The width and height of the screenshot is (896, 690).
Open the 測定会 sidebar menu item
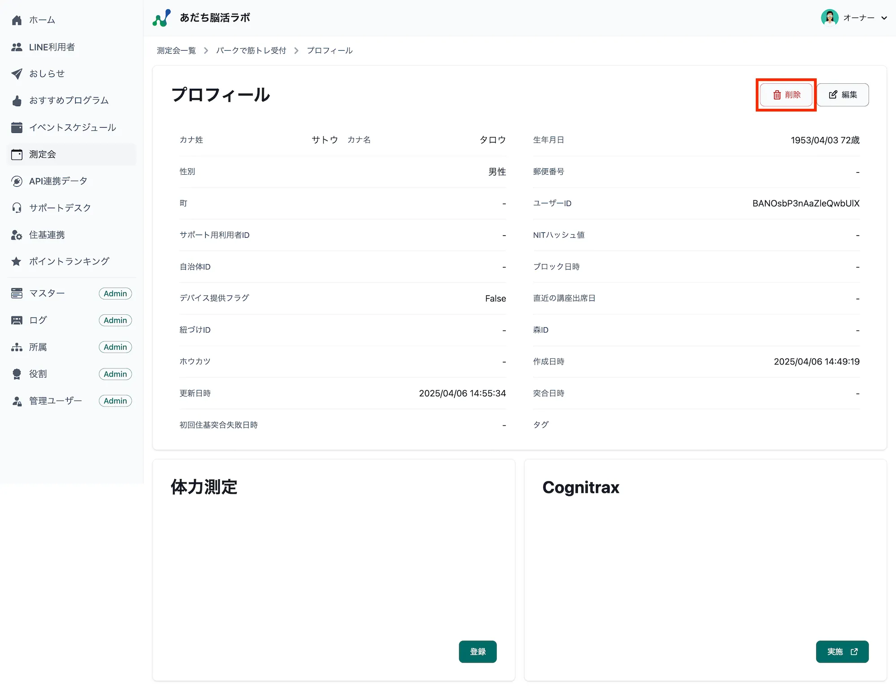[43, 154]
